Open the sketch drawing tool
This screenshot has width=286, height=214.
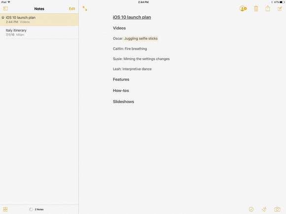pyautogui.click(x=264, y=209)
